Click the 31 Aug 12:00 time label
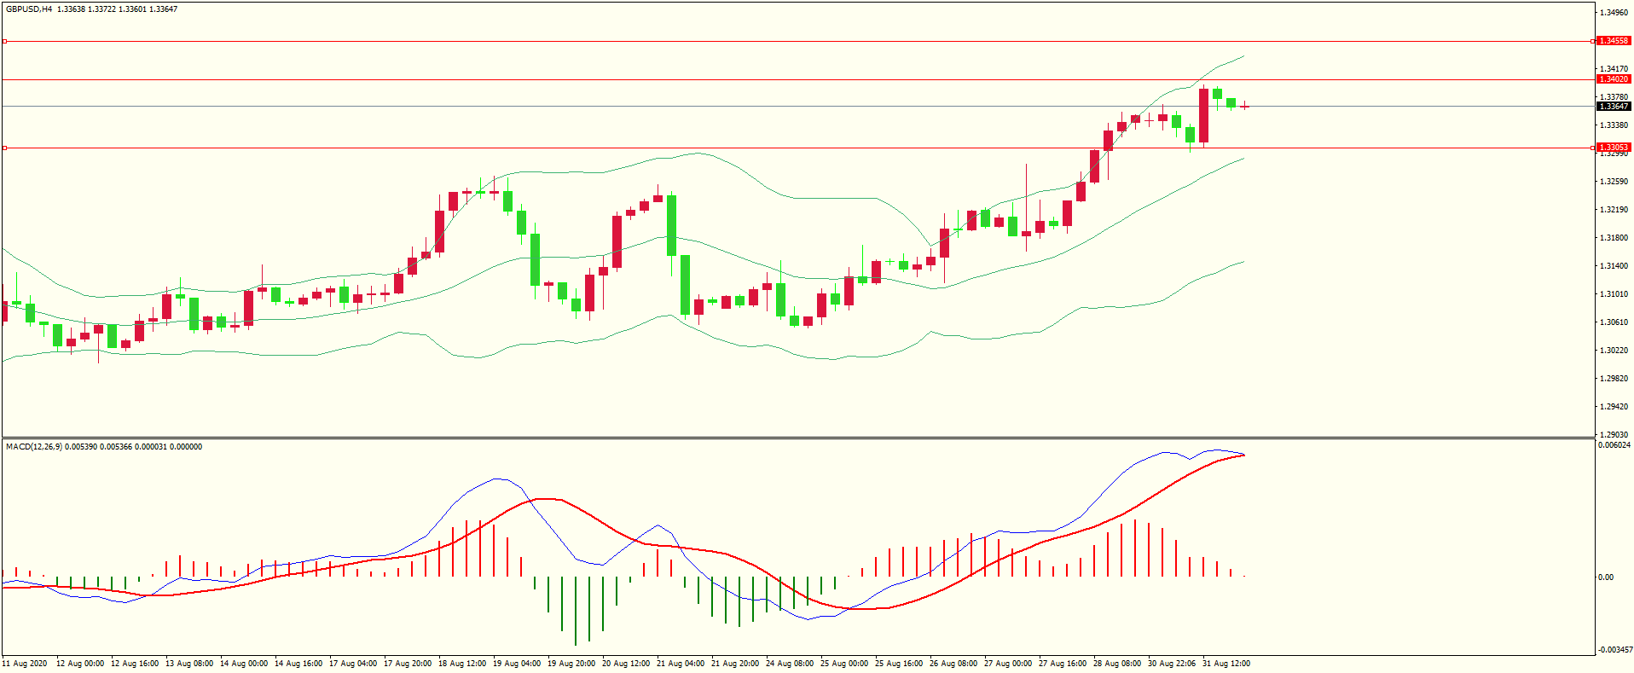Screen dimensions: 1634x673 [1226, 664]
